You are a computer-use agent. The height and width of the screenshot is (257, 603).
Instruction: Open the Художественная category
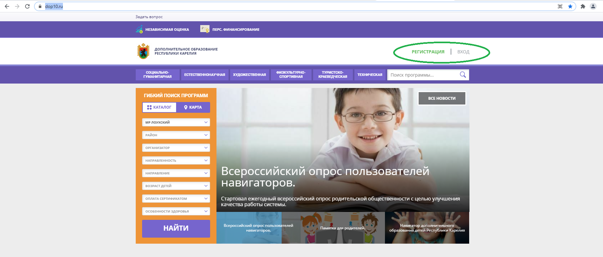pyautogui.click(x=250, y=75)
